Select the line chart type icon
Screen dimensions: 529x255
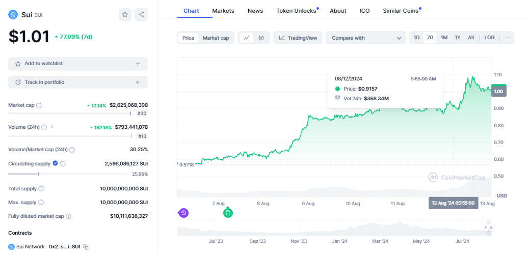point(246,38)
